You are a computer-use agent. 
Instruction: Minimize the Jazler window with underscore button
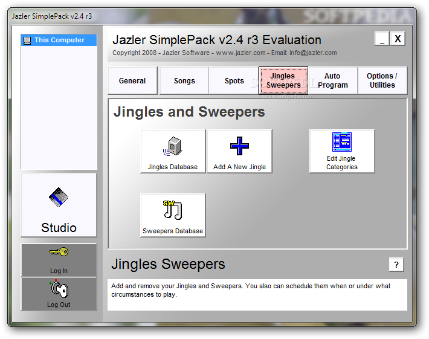382,39
